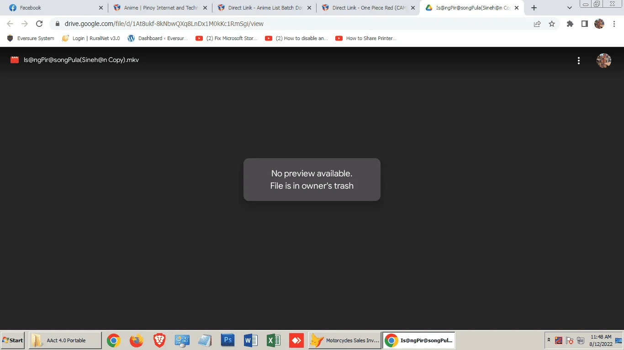Click the red video file icon
Screen dimensions: 624x350
coord(15,60)
